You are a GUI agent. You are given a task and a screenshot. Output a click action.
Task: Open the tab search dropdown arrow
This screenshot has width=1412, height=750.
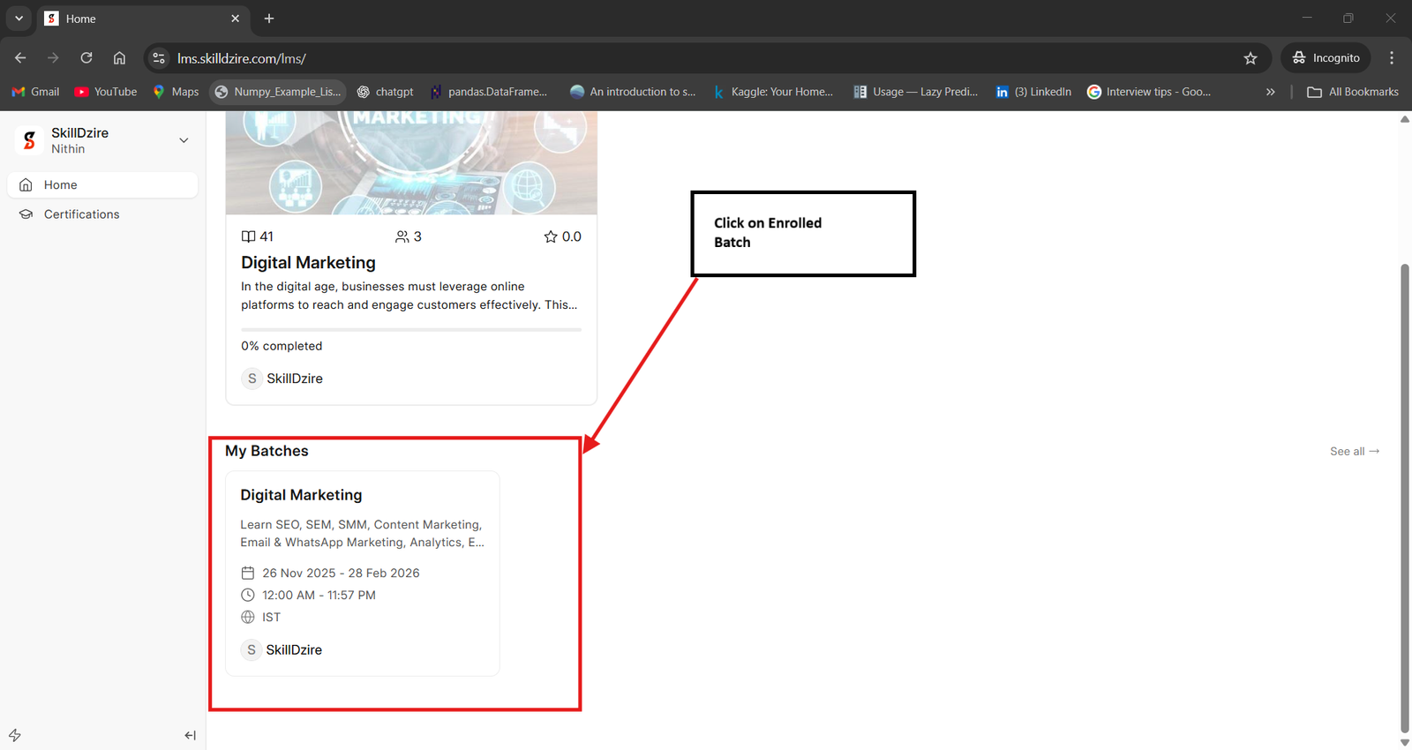coord(19,19)
